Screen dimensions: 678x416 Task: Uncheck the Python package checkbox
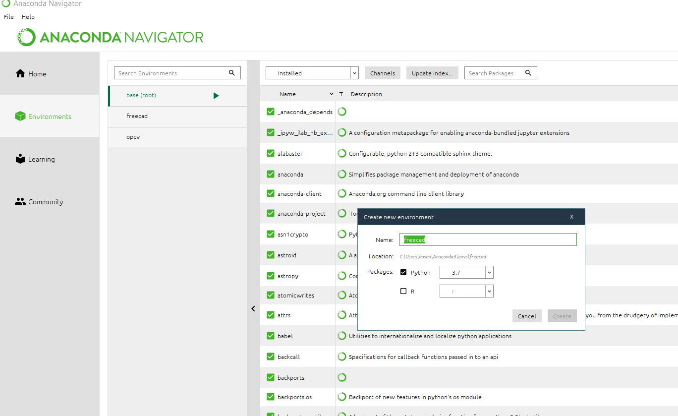point(403,272)
